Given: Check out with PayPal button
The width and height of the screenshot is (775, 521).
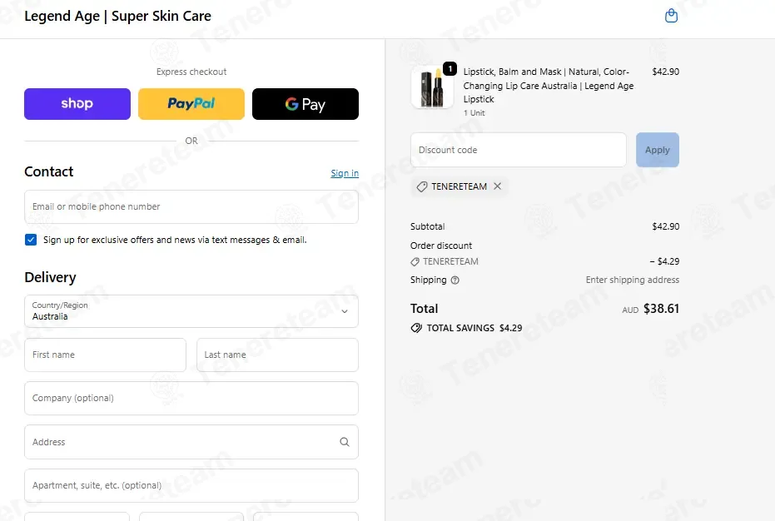Looking at the screenshot, I should [x=191, y=104].
